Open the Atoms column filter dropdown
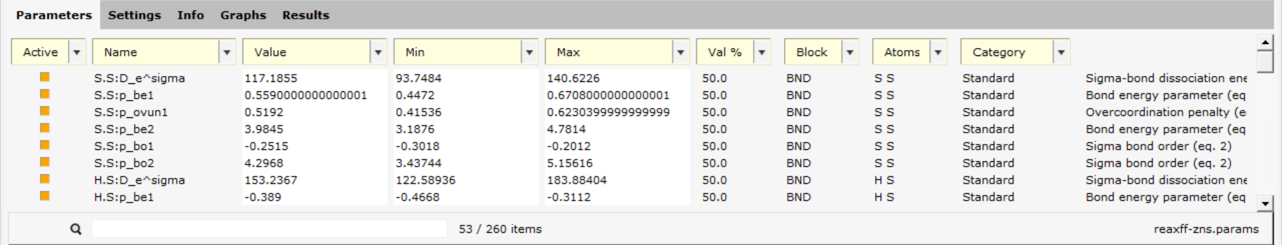 (x=938, y=52)
